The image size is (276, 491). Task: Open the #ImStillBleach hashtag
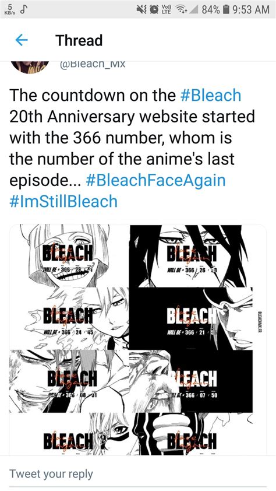63,201
